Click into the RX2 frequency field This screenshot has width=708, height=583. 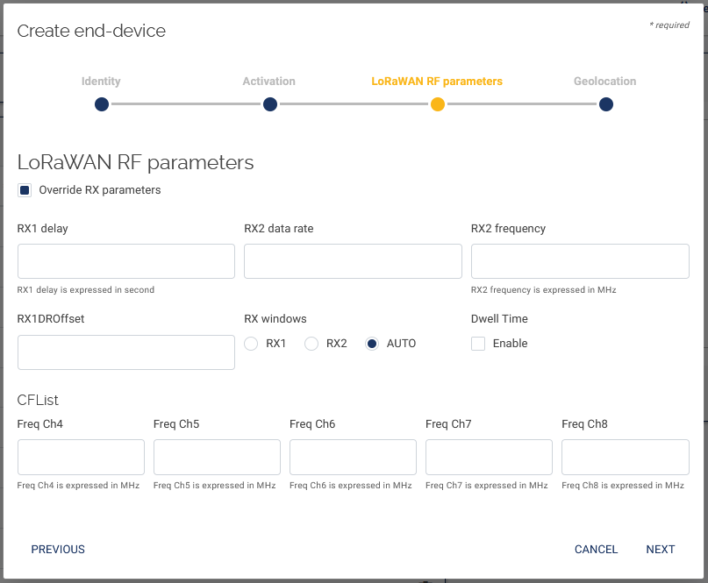click(580, 261)
